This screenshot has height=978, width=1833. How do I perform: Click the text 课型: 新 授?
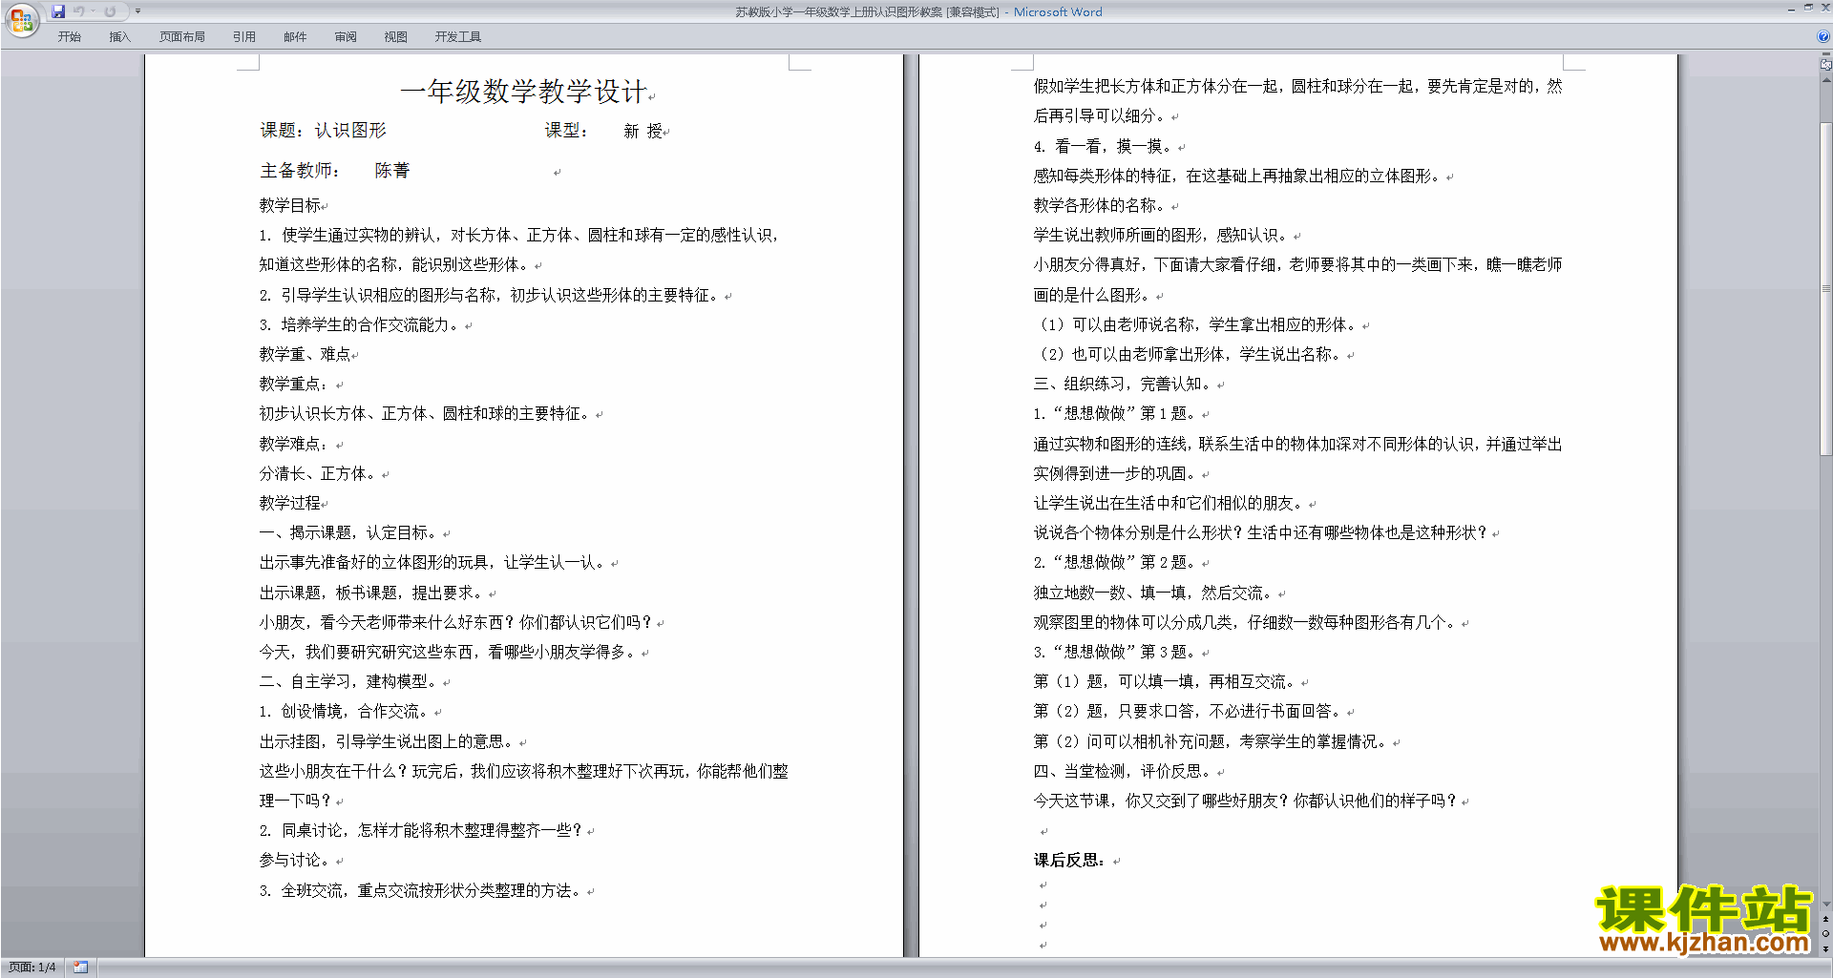point(604,131)
